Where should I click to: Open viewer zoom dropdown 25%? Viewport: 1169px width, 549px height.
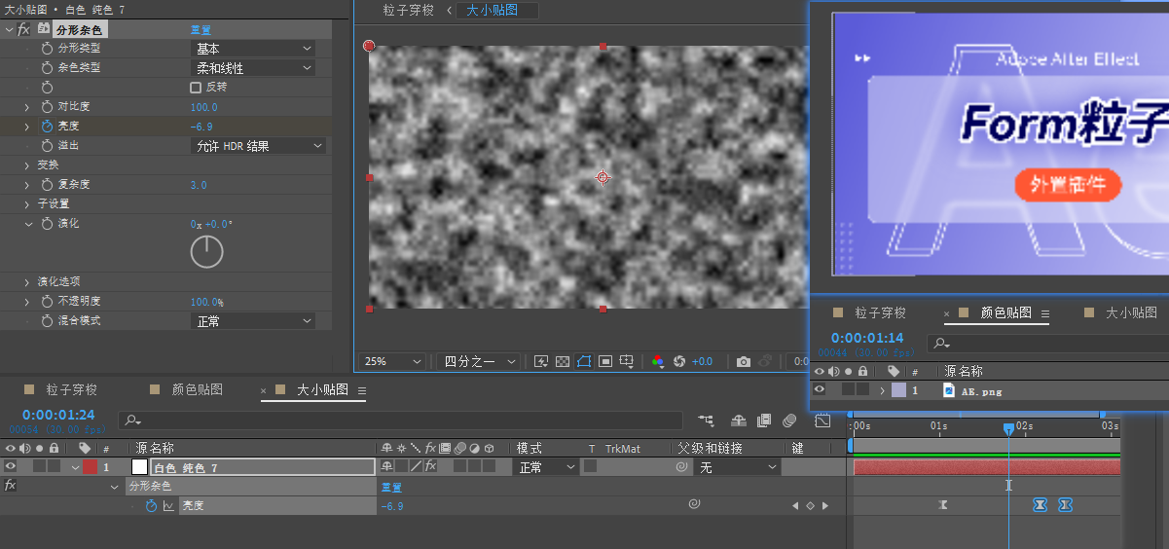[393, 361]
